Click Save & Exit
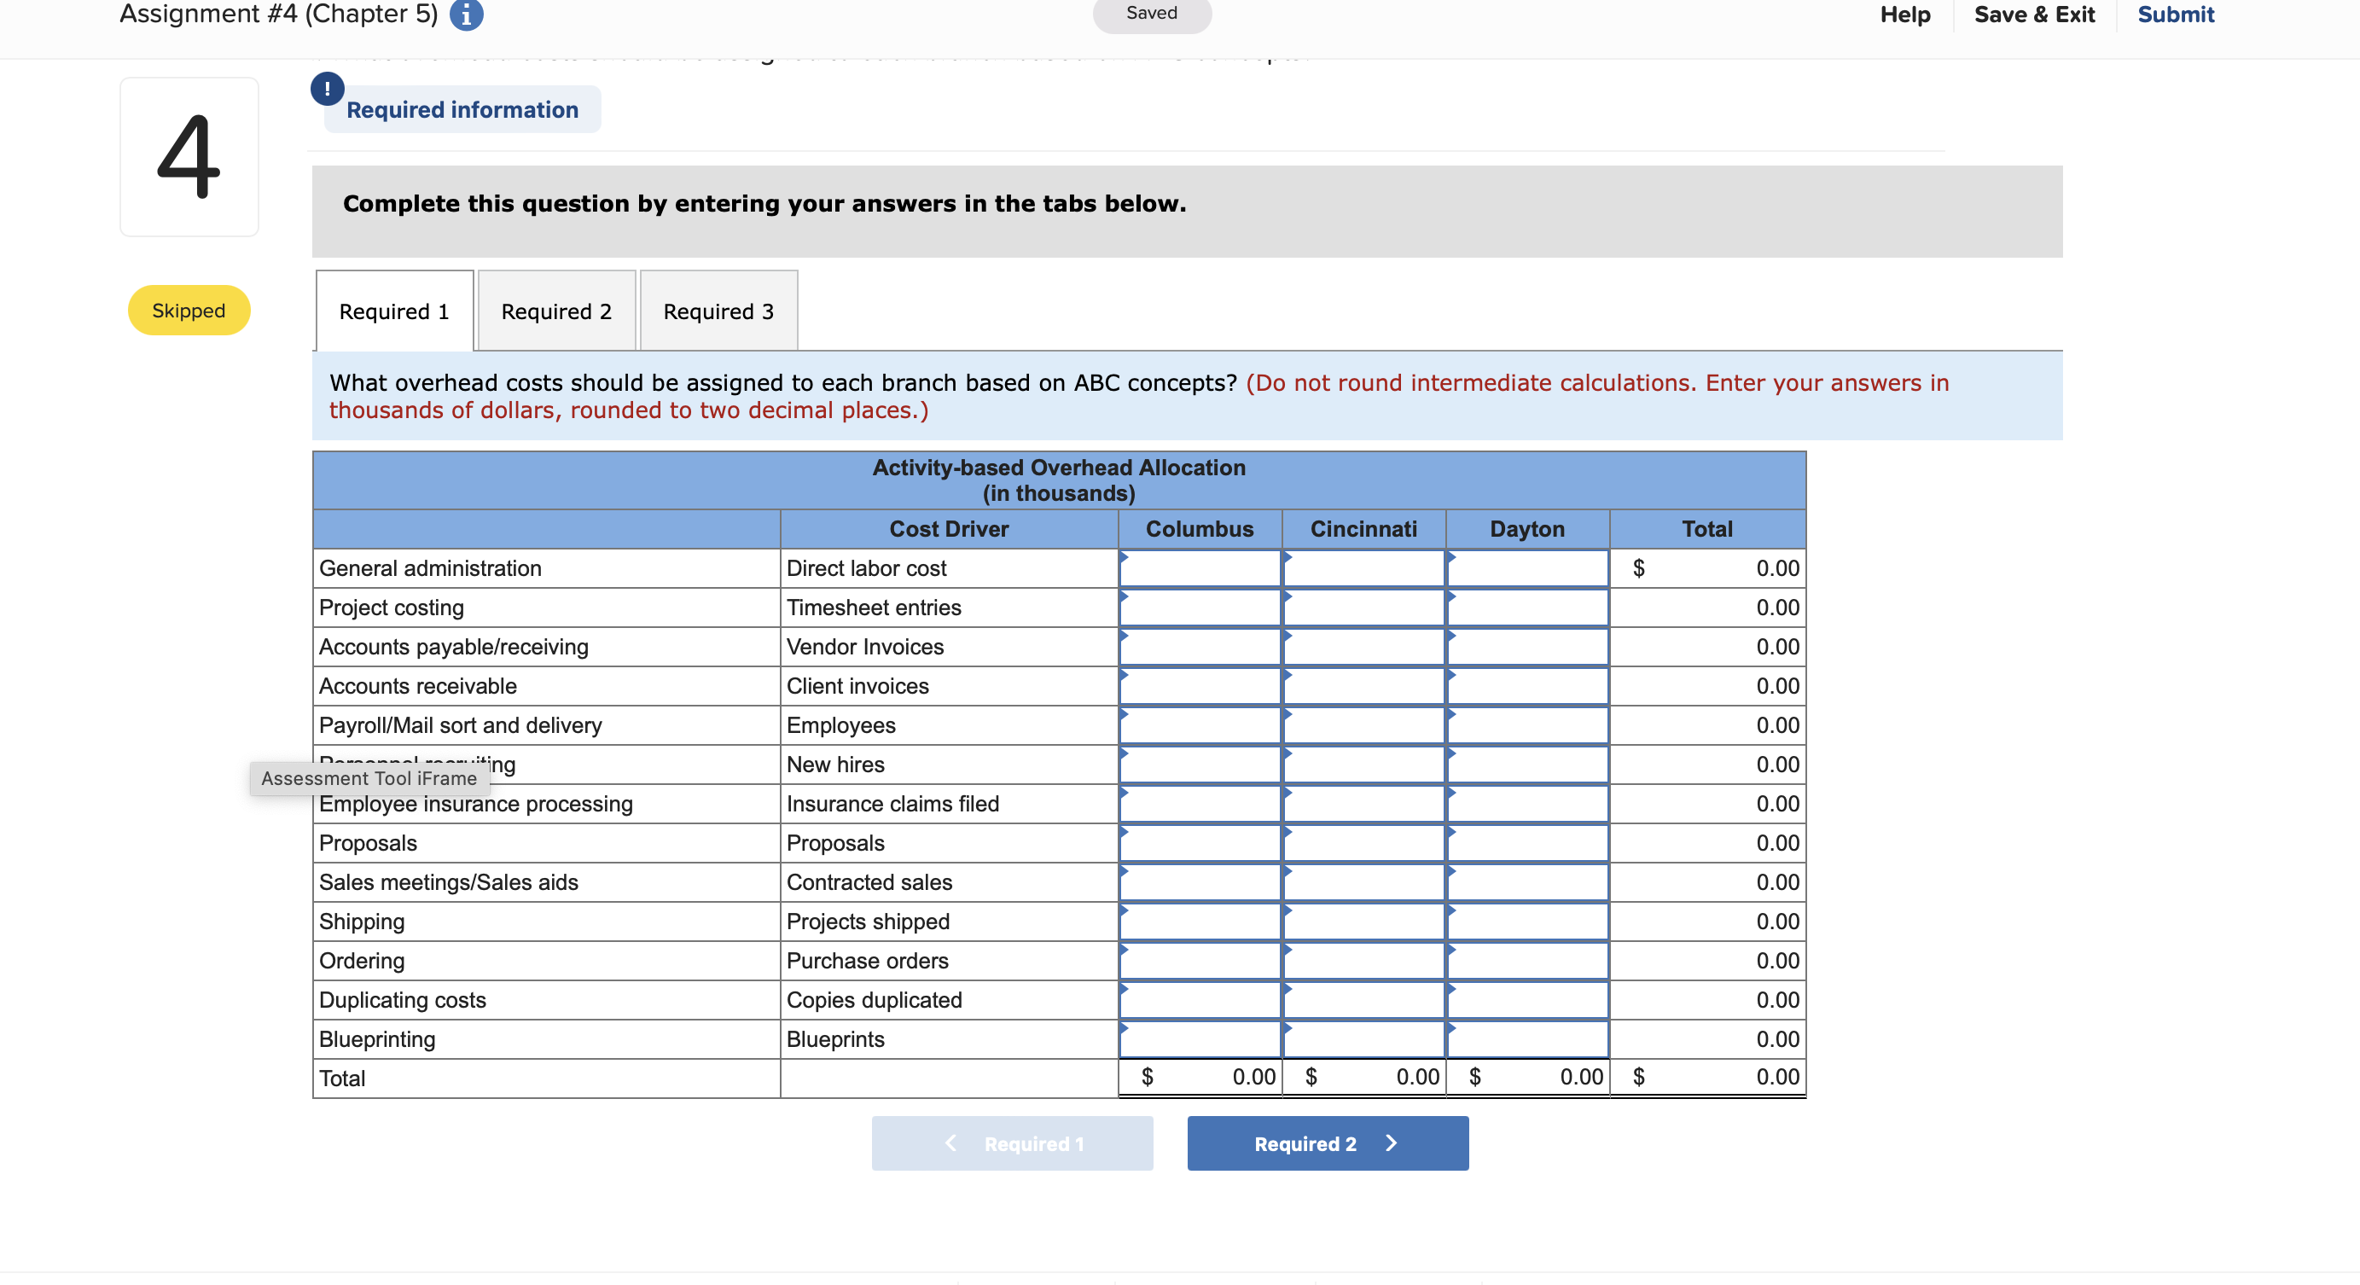The height and width of the screenshot is (1285, 2360). [2033, 14]
